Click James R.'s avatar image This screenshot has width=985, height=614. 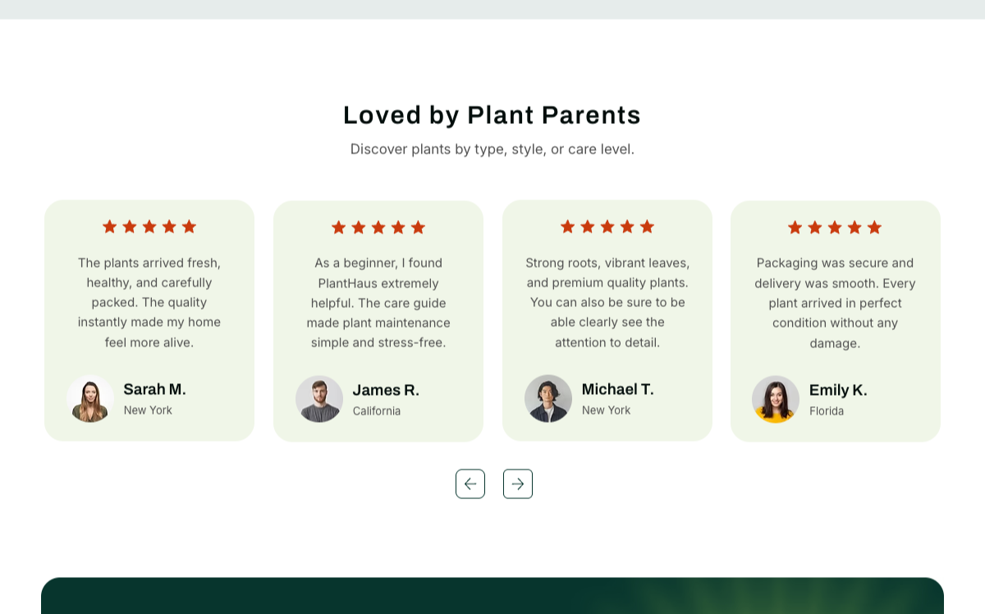(319, 399)
